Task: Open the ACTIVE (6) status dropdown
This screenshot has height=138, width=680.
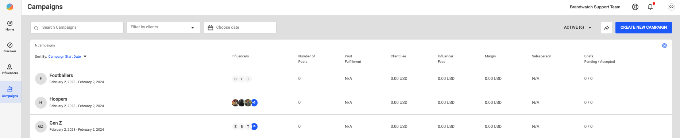Action: [577, 28]
